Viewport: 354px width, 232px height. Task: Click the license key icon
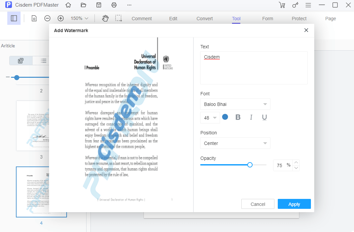[x=295, y=5]
